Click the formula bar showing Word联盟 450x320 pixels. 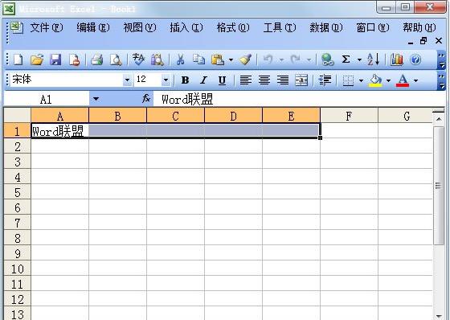pyautogui.click(x=298, y=100)
